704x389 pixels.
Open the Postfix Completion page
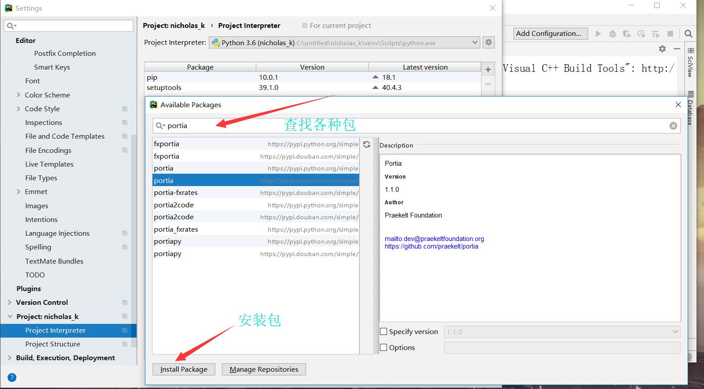[x=65, y=53]
